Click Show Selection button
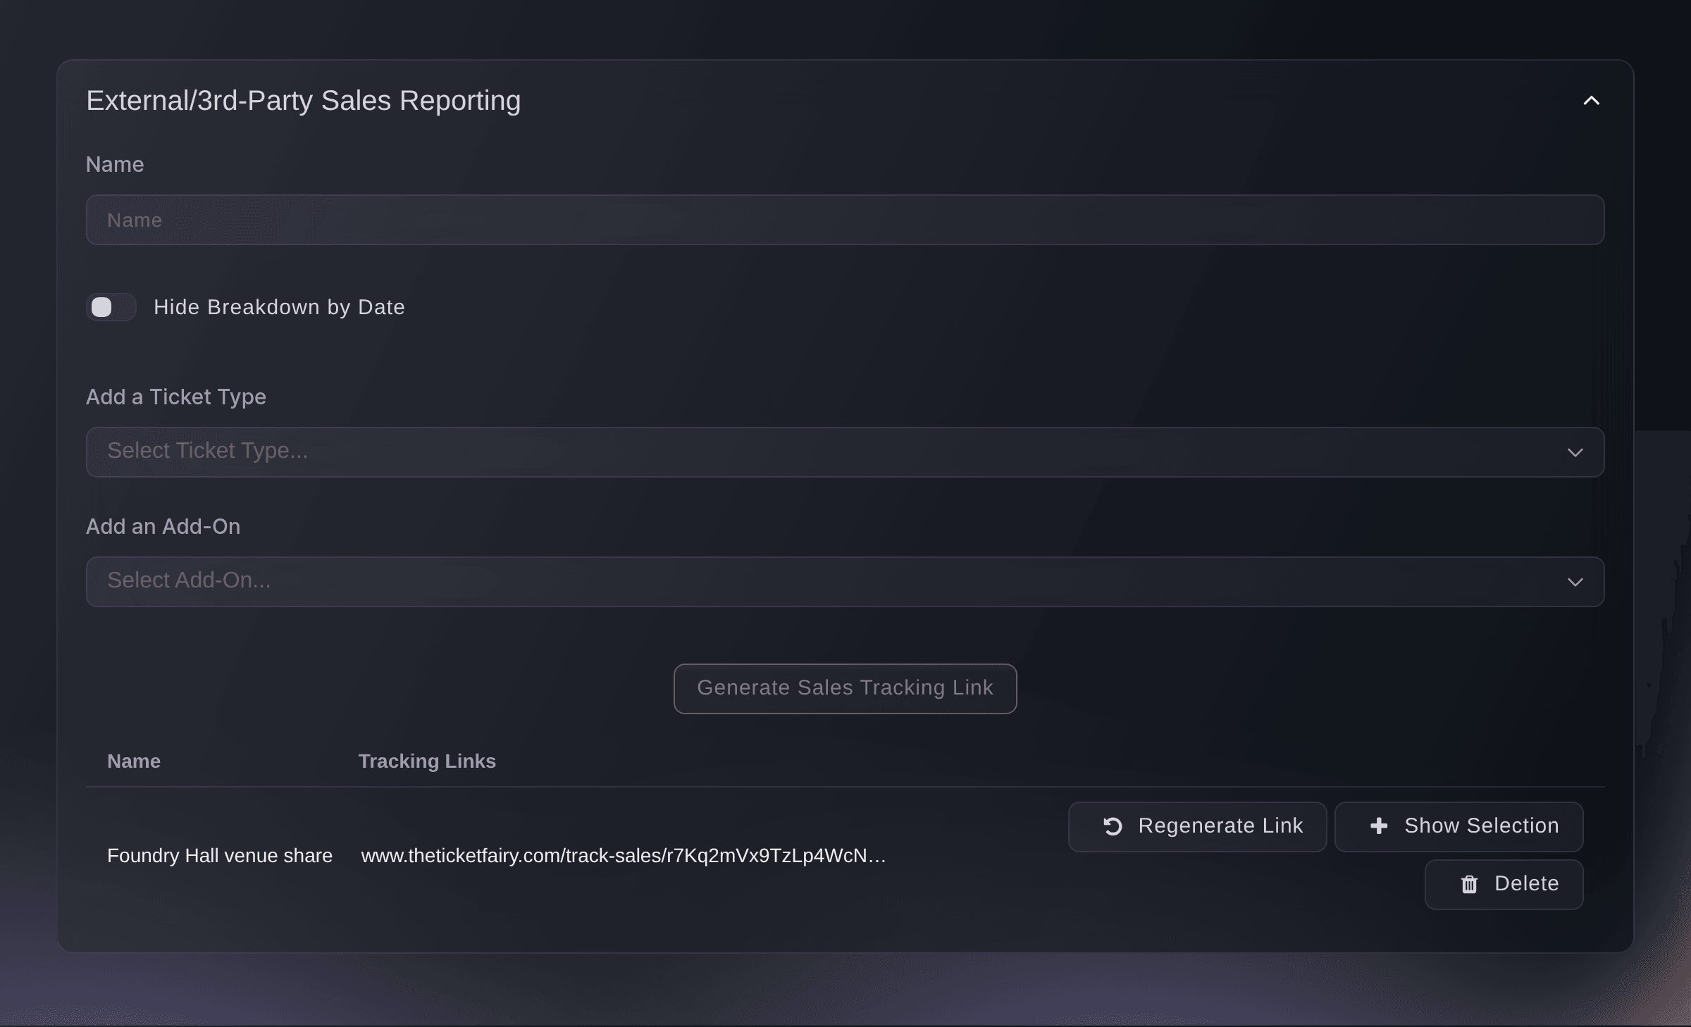Viewport: 1691px width, 1027px height. (1458, 826)
